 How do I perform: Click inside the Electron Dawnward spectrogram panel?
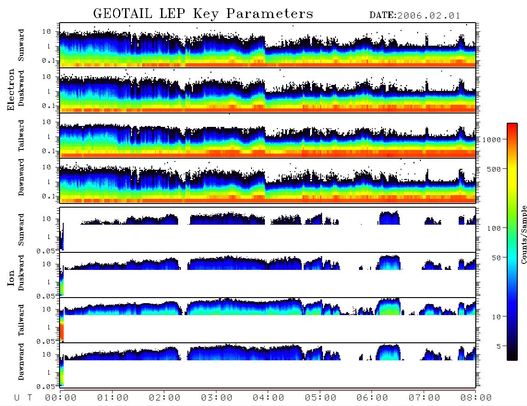tap(268, 181)
